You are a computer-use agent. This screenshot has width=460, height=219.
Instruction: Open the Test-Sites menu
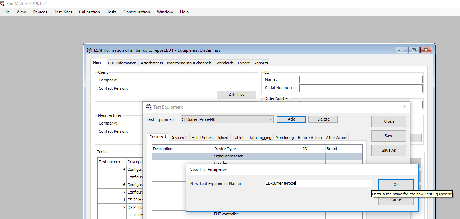point(63,12)
